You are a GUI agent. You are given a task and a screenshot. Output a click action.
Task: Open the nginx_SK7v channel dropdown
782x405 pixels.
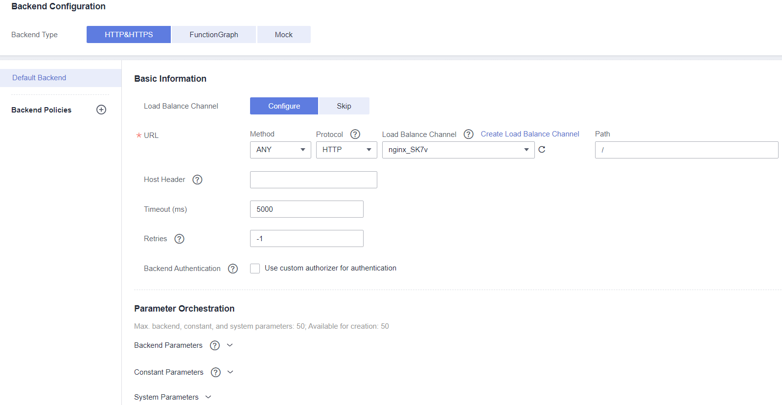[458, 150]
